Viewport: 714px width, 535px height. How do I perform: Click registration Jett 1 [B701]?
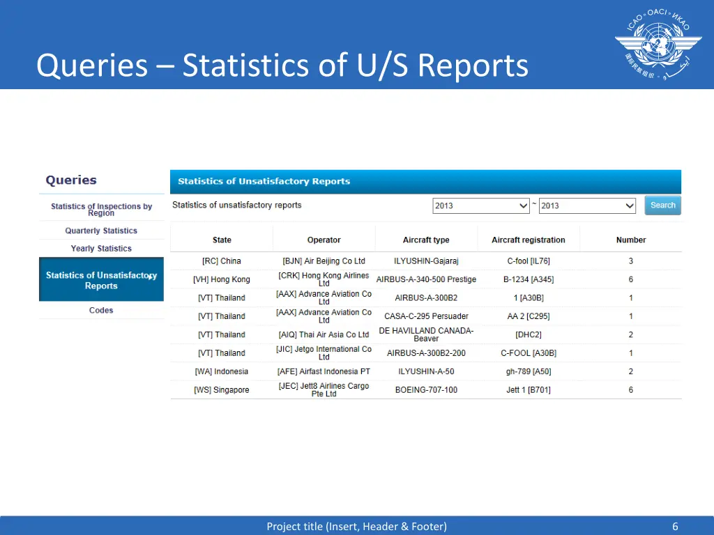(x=529, y=390)
